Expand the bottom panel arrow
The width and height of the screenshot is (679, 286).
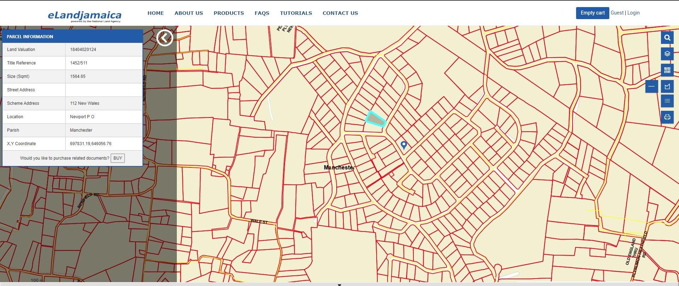pos(339,284)
